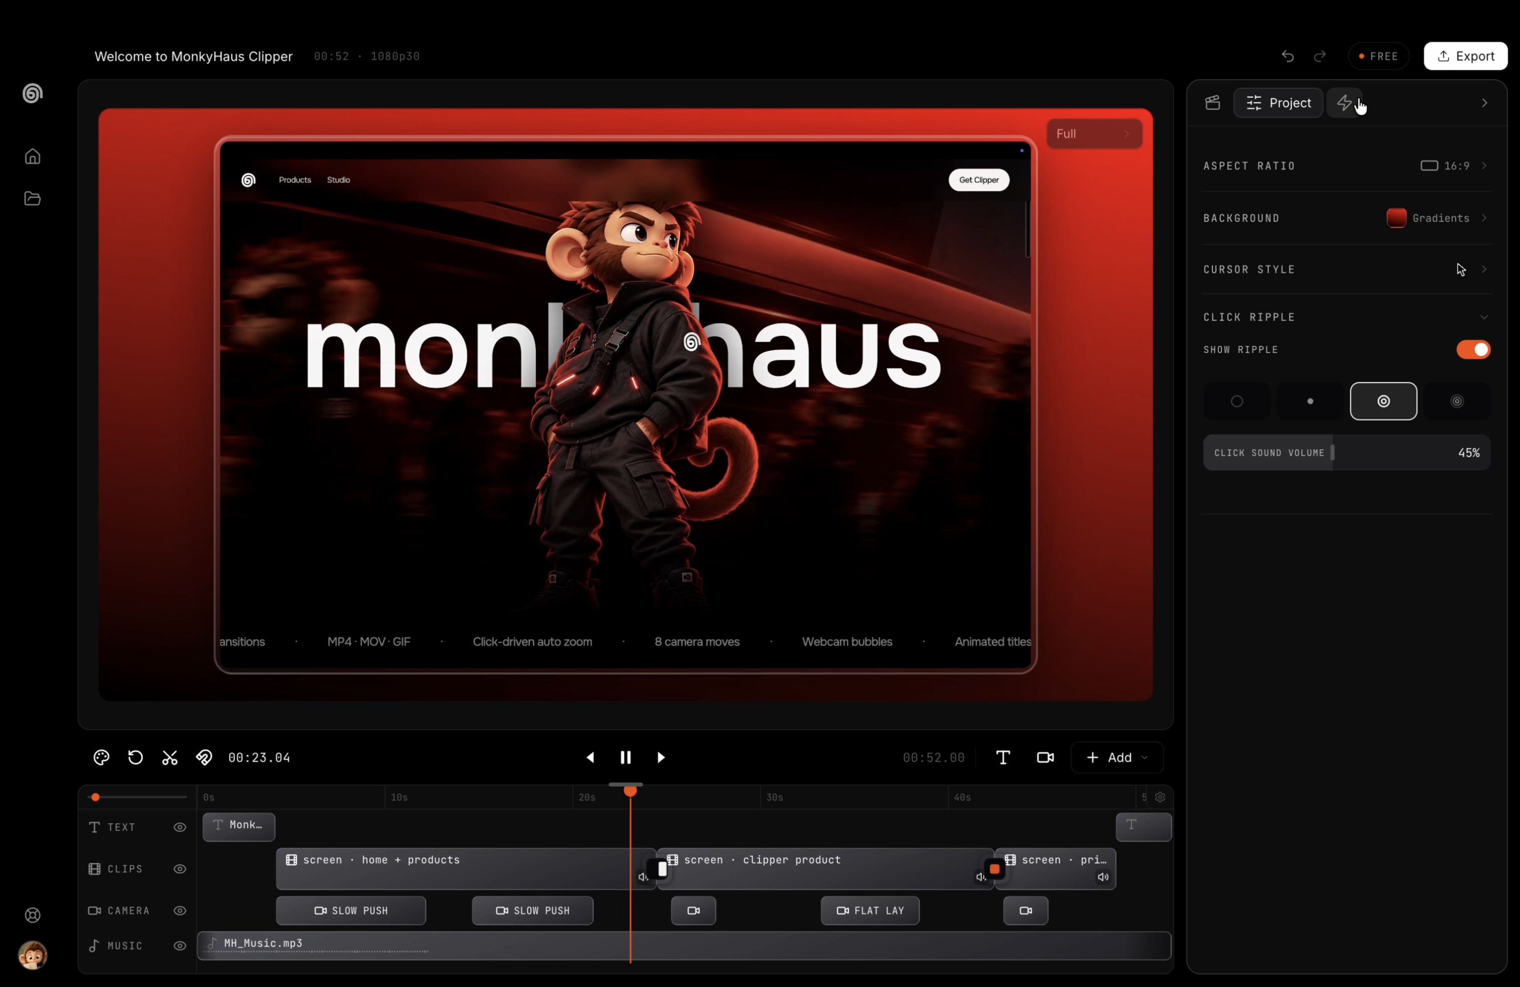
Task: Open the timeline settings gear
Action: [1160, 797]
